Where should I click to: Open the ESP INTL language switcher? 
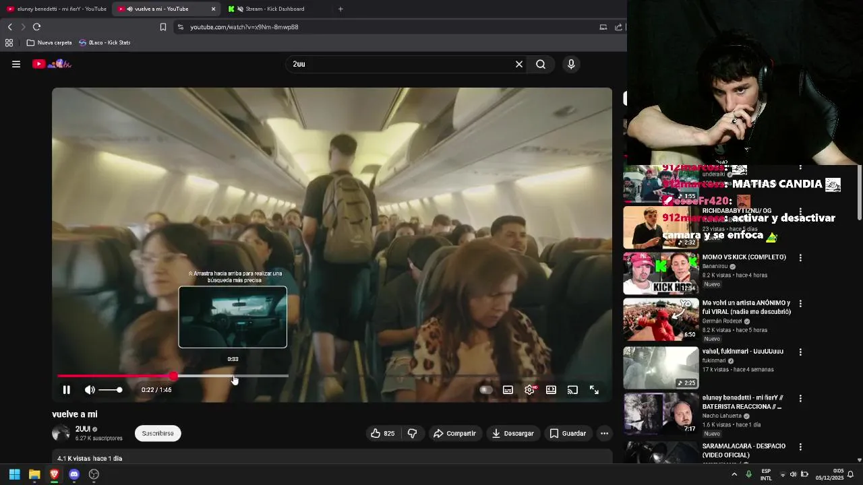[766, 474]
